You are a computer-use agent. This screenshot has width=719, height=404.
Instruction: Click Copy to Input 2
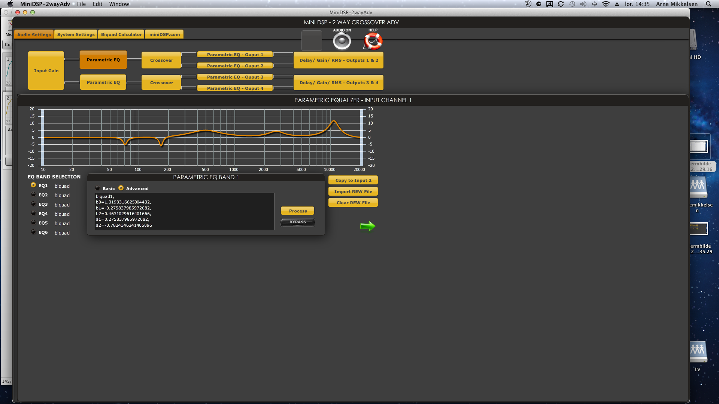point(353,180)
